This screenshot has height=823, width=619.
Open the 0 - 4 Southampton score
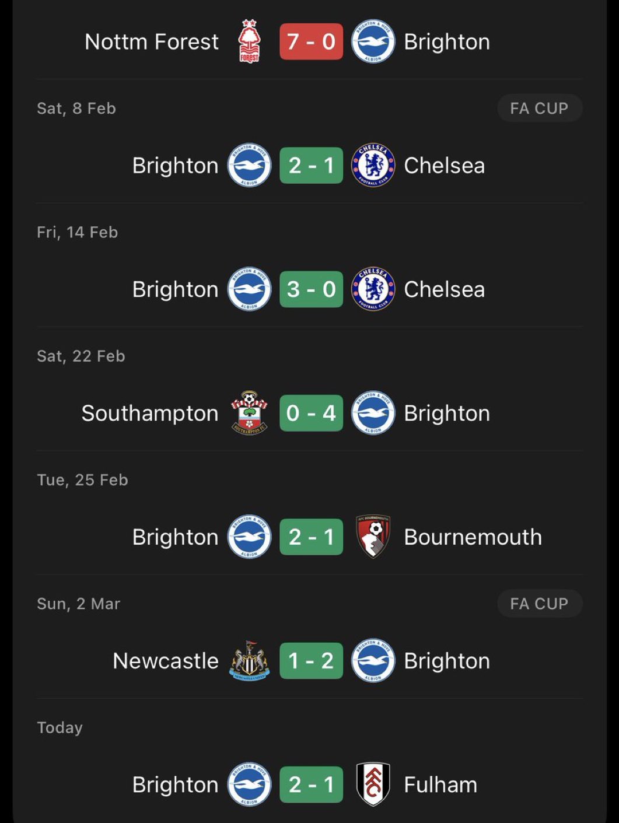click(311, 413)
